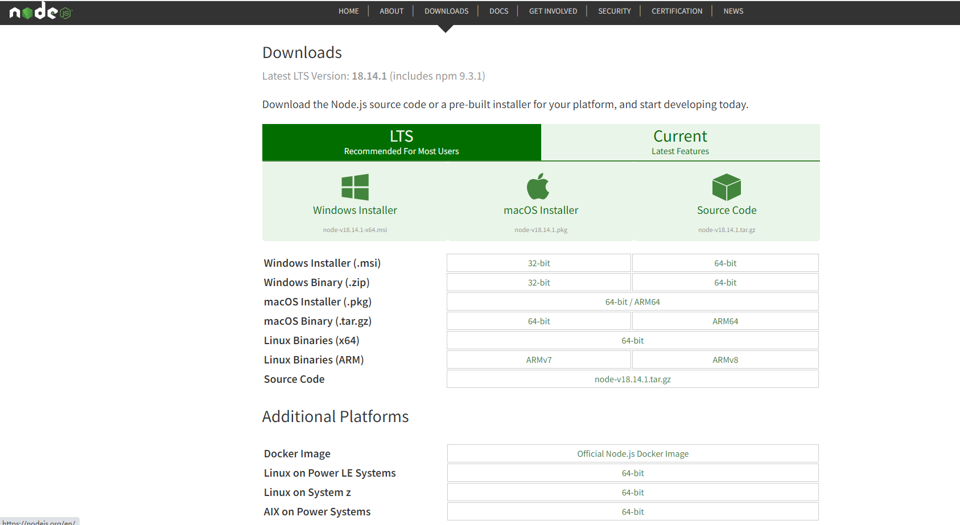This screenshot has height=525, width=960.
Task: Download Linux on System z 64-bit
Action: click(x=633, y=493)
